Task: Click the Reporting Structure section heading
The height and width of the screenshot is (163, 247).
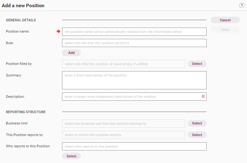Action: (26, 112)
